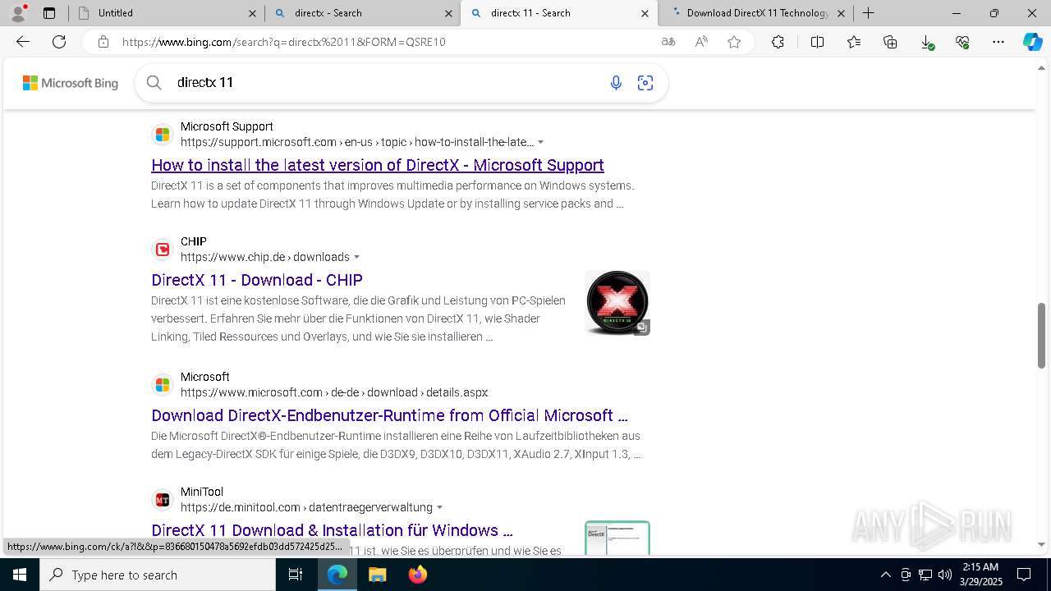Launch Firefox from taskbar

(417, 575)
